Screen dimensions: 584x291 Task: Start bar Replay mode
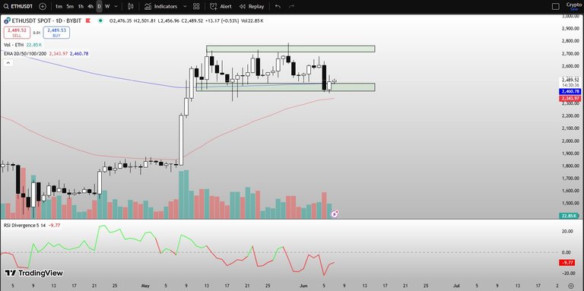coord(252,6)
